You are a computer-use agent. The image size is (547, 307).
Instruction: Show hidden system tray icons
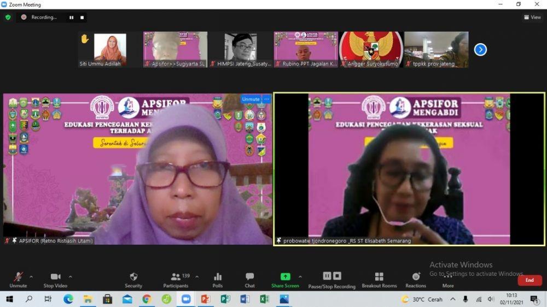tap(452, 299)
